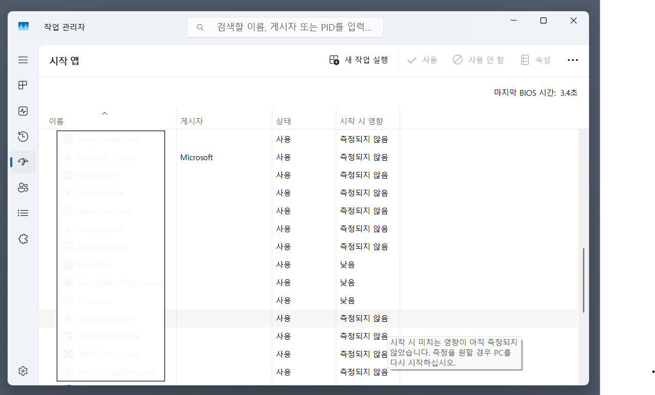Click the Microsoft publisher cell
This screenshot has width=655, height=395.
[196, 158]
